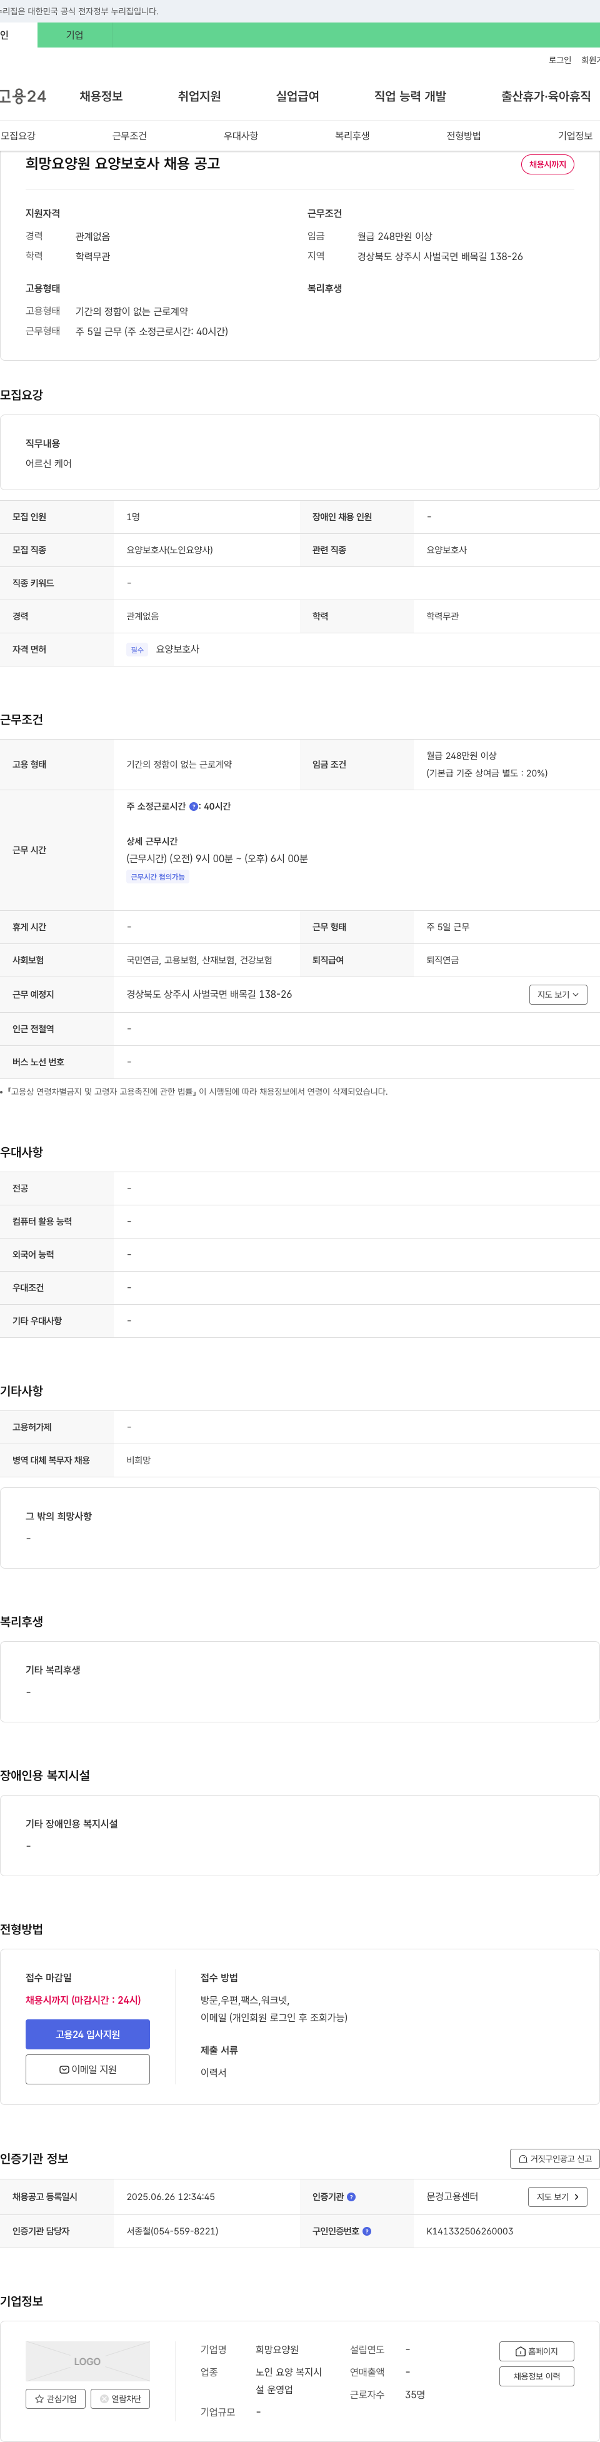The width and height of the screenshot is (600, 2442).
Task: Click the company LOGO placeholder image
Action: 87,2361
